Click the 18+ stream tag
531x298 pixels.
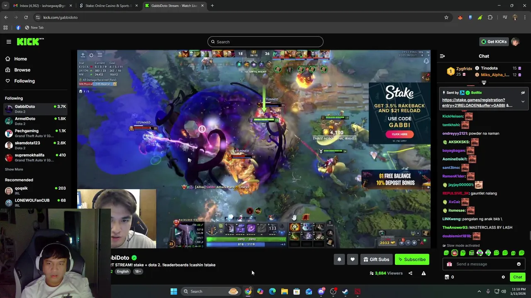[x=138, y=272]
